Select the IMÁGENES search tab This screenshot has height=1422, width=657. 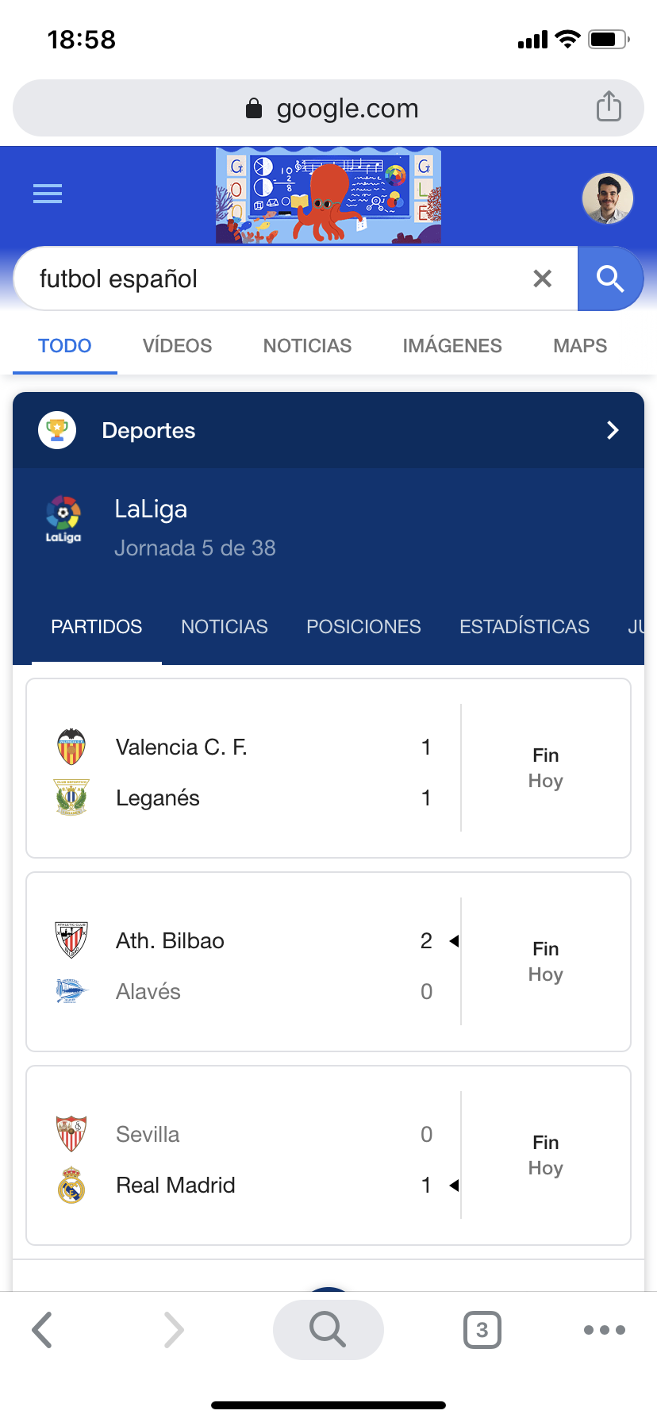pyautogui.click(x=451, y=346)
